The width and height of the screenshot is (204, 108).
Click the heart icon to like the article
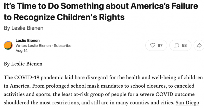point(153,45)
